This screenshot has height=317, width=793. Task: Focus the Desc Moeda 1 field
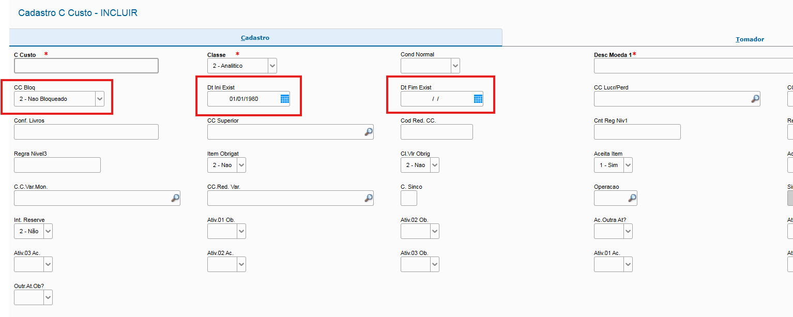coord(693,66)
